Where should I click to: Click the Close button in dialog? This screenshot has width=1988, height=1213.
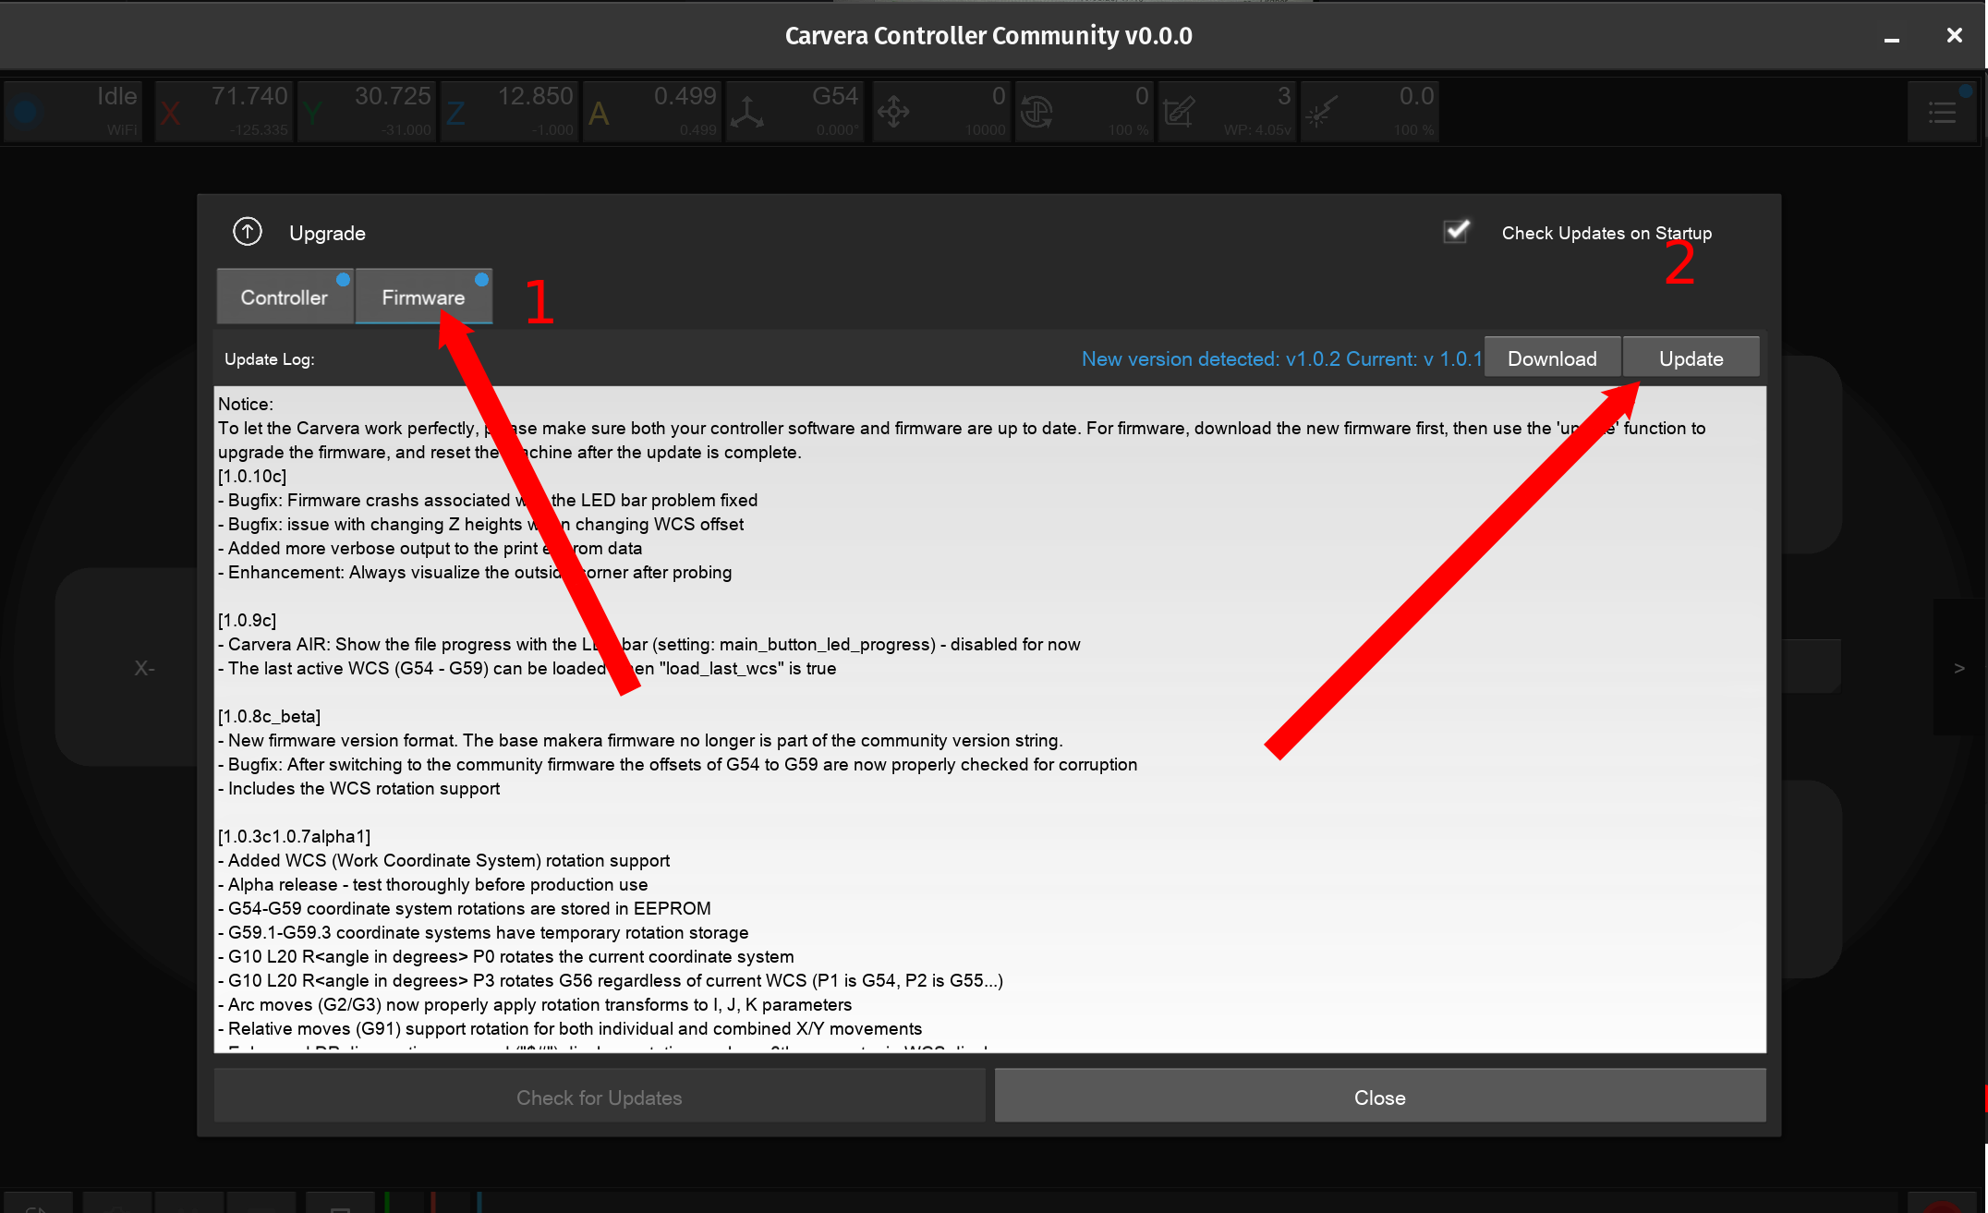[x=1379, y=1098]
